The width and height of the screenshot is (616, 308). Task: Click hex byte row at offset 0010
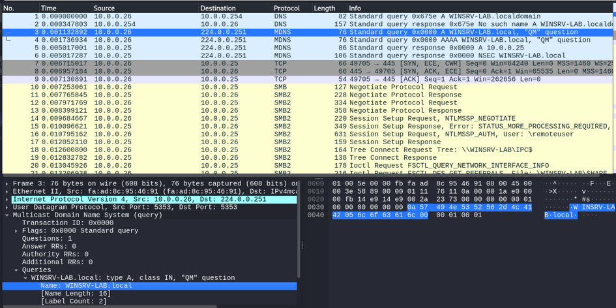pyautogui.click(x=432, y=192)
